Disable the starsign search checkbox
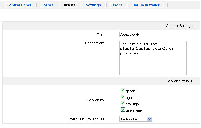Screen dimensions: 201x128 pyautogui.click(x=123, y=103)
